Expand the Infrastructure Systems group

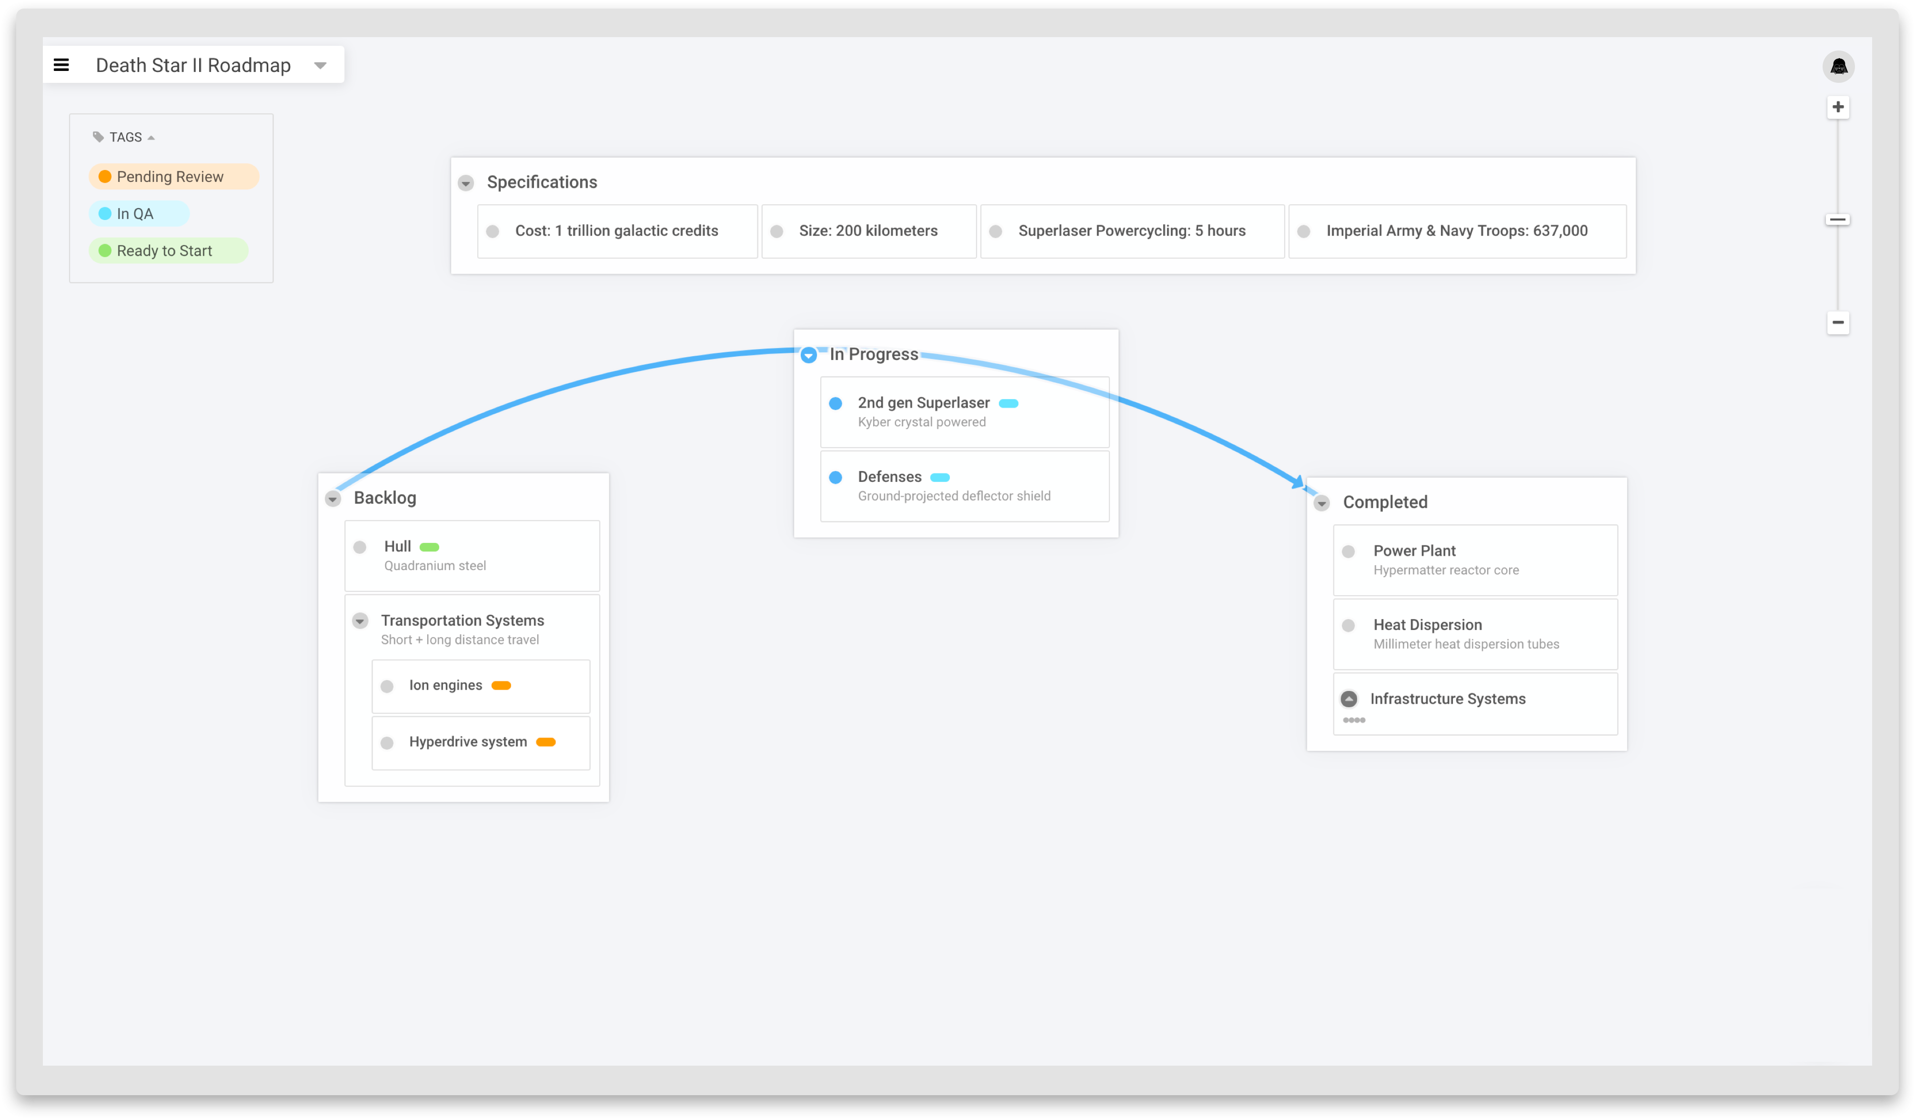pos(1349,699)
